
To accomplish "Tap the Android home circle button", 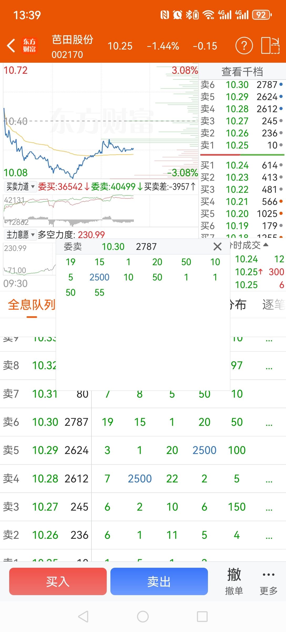I will coord(143,616).
